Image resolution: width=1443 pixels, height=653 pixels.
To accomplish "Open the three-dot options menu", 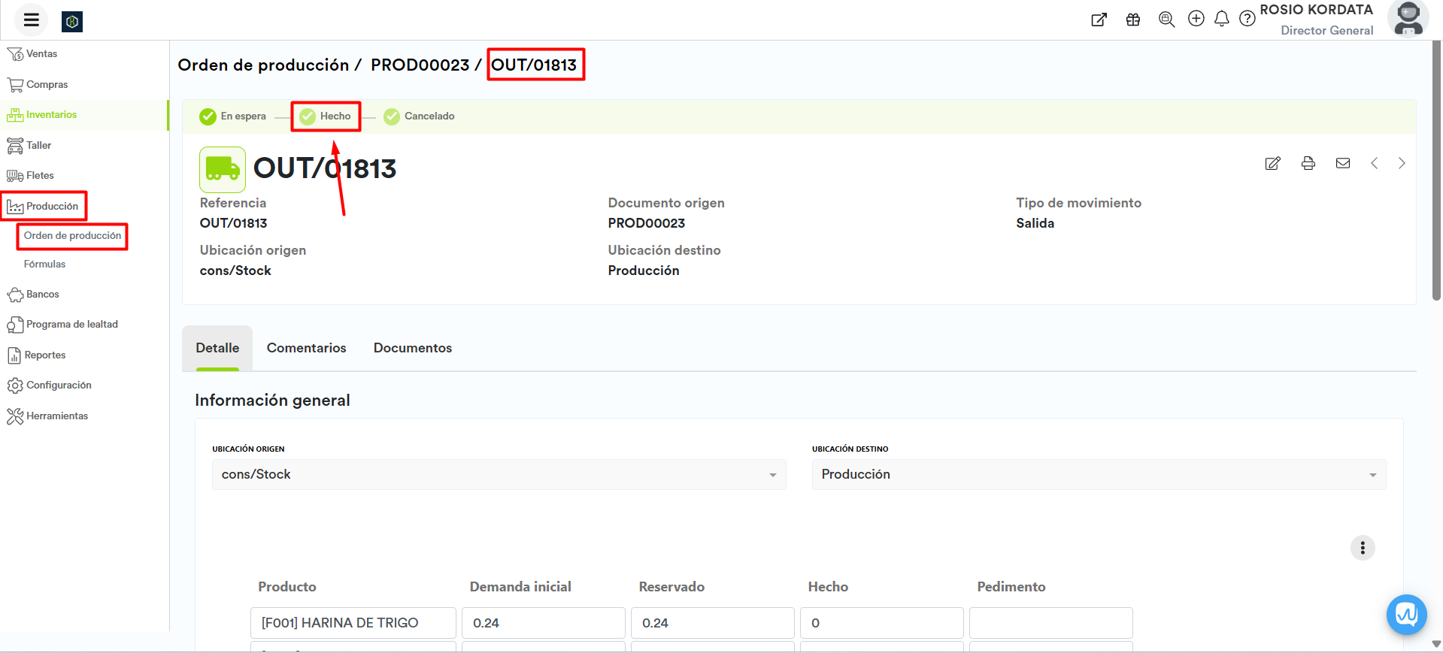I will point(1362,548).
